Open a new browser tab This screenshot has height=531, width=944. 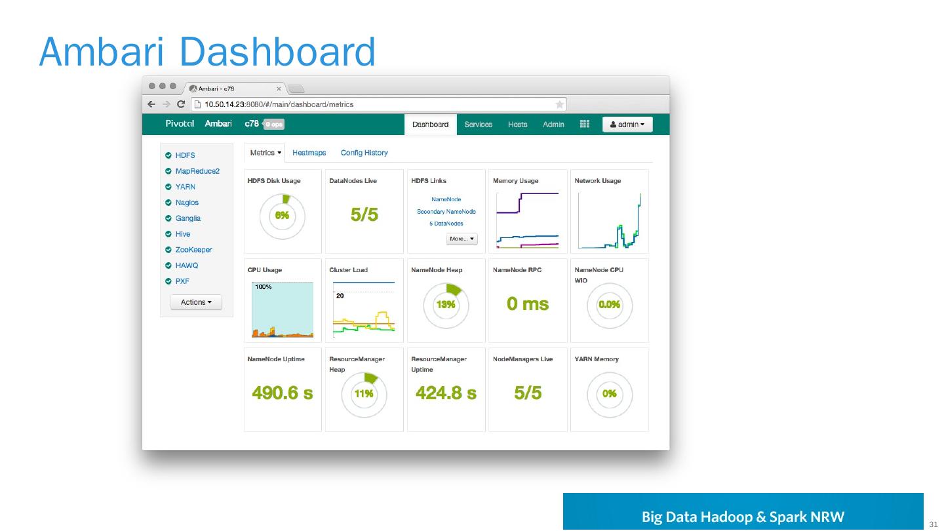click(x=296, y=89)
